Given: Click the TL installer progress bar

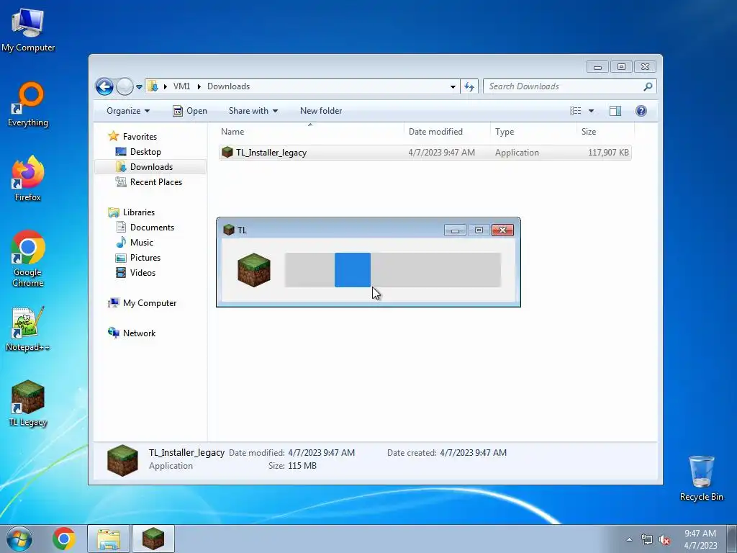Looking at the screenshot, I should (393, 270).
